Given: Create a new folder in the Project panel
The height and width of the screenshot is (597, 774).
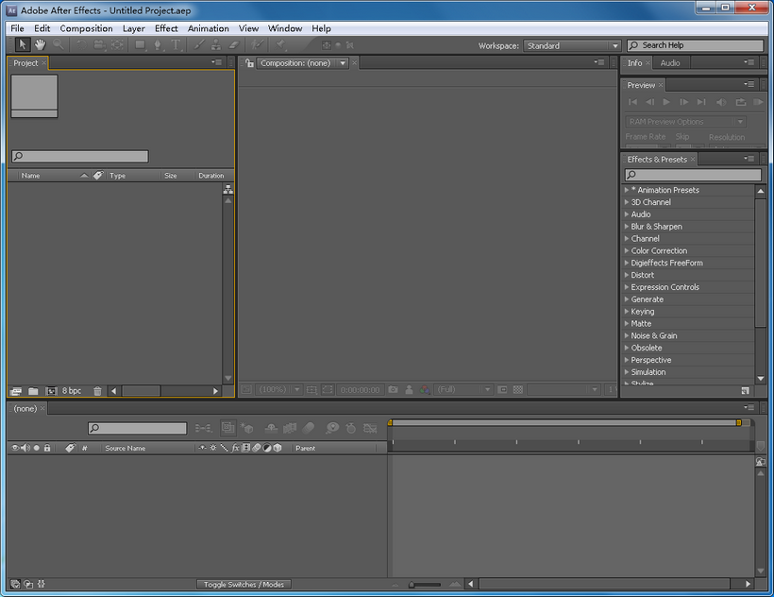Looking at the screenshot, I should 32,390.
